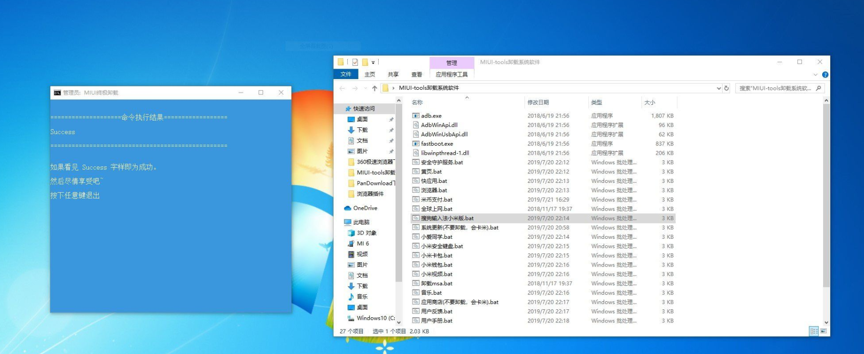Switch to the 查看 ribbon tab

(x=417, y=74)
